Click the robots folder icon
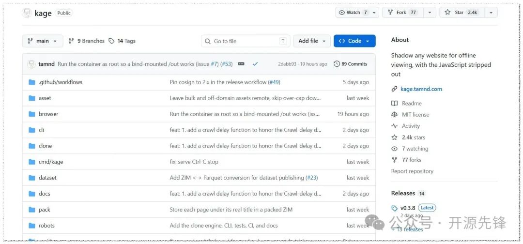Image resolution: width=523 pixels, height=244 pixels. coord(31,226)
